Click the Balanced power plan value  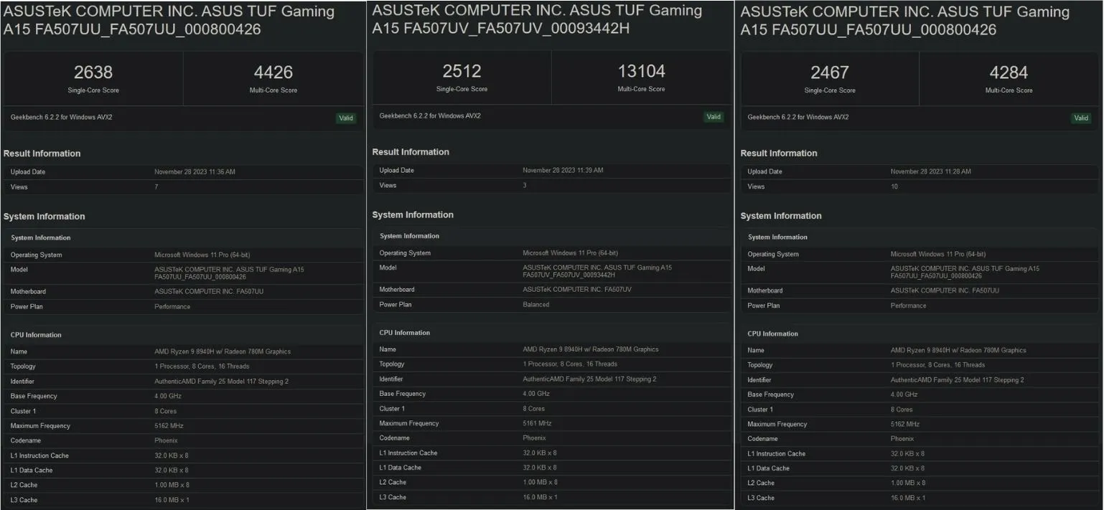535,305
